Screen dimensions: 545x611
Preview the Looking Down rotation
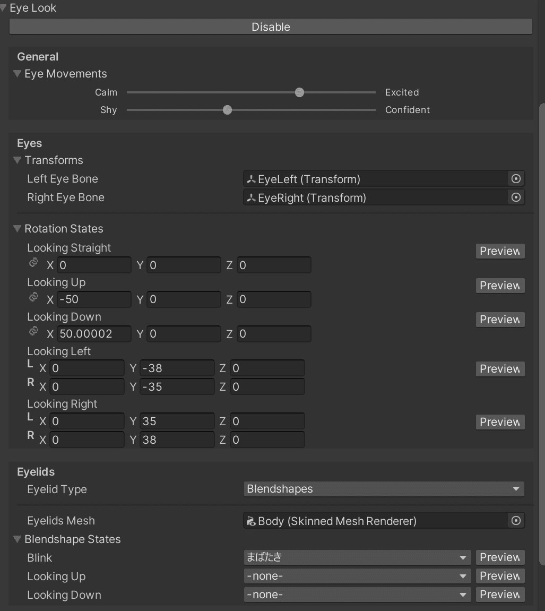pos(500,320)
